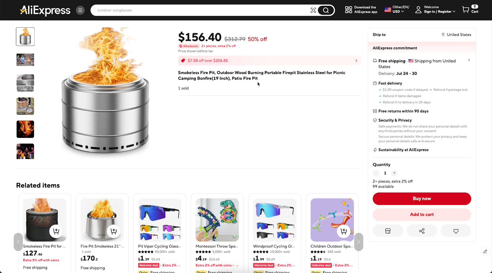Expand free shipping details chevron
The height and width of the screenshot is (273, 492).
click(x=469, y=60)
